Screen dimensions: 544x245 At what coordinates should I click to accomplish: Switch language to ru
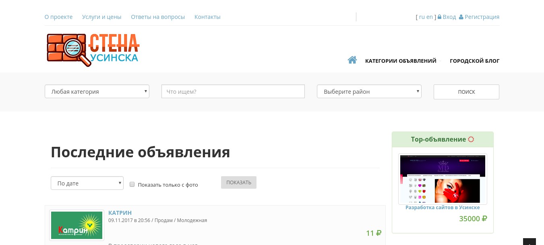click(422, 17)
